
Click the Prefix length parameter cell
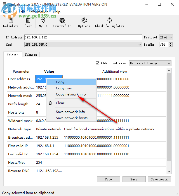point(21,104)
